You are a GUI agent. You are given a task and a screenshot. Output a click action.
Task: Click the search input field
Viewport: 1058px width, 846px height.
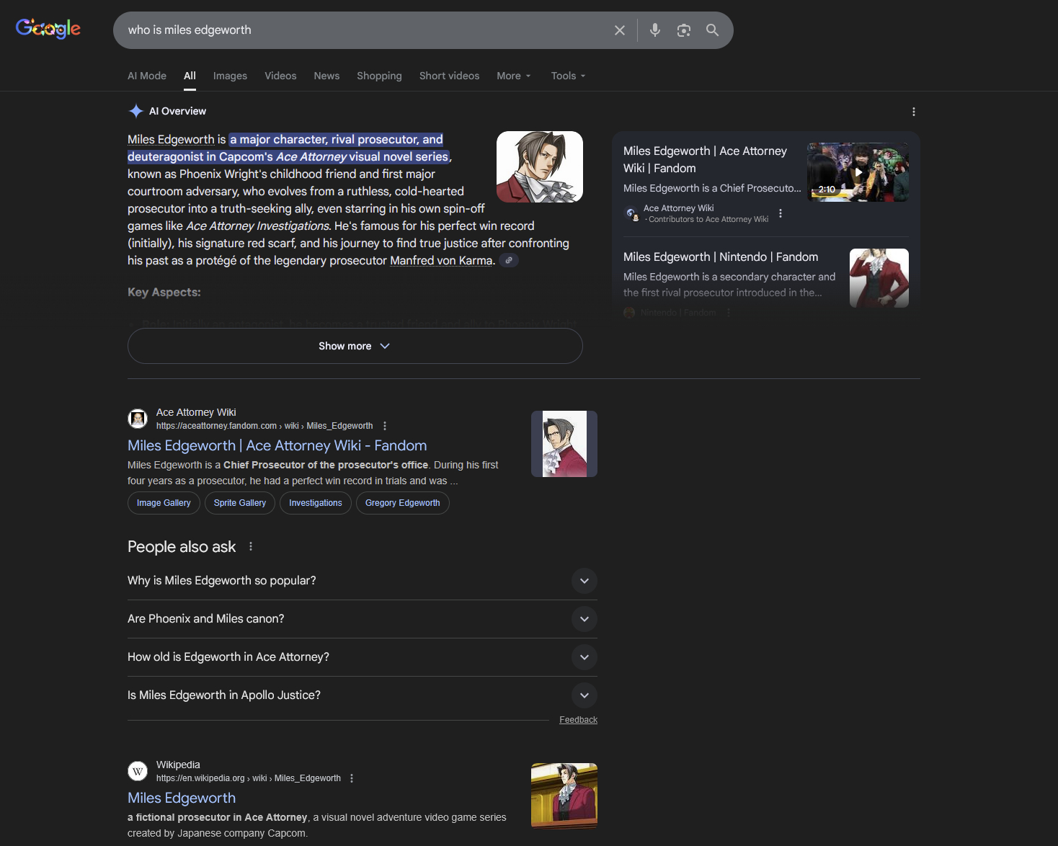(x=360, y=30)
